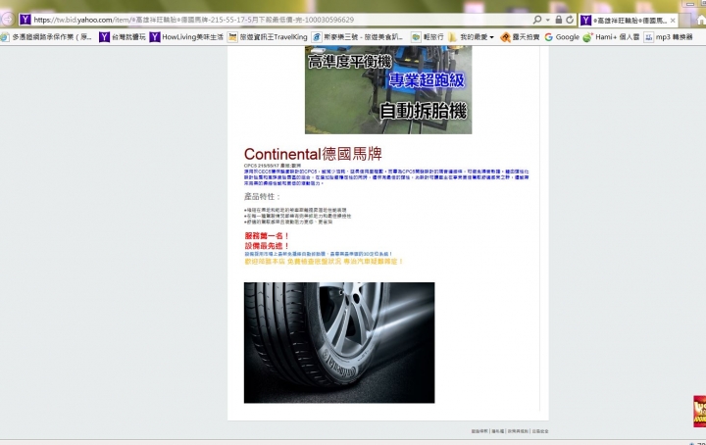Click the Yahoo icon next to HowLiving
Screen dimensions: 706x445
[x=155, y=37]
